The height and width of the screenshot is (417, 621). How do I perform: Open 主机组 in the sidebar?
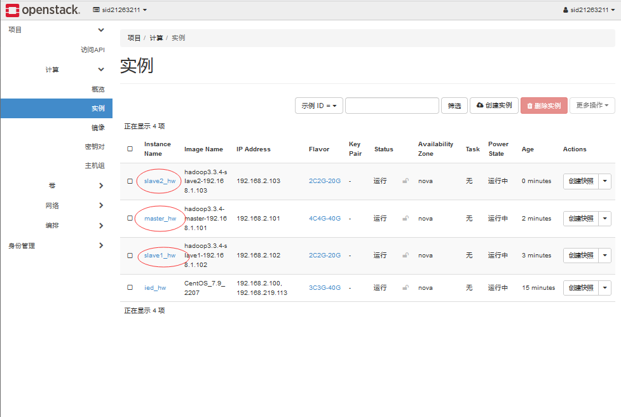(x=95, y=165)
